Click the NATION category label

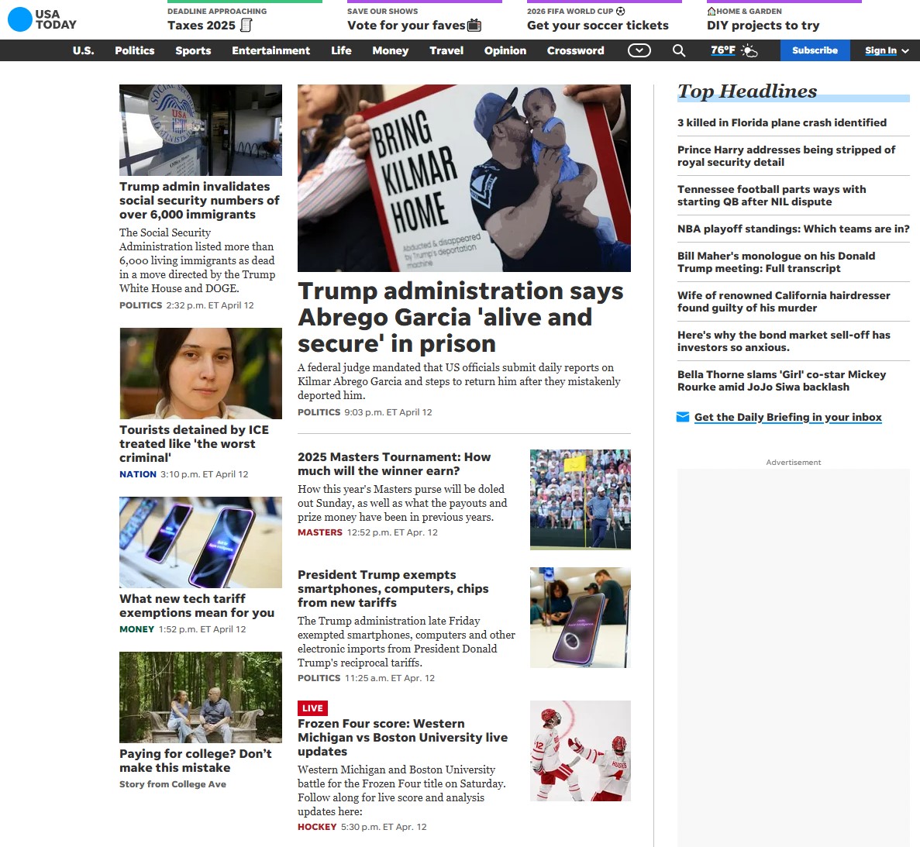coord(138,474)
